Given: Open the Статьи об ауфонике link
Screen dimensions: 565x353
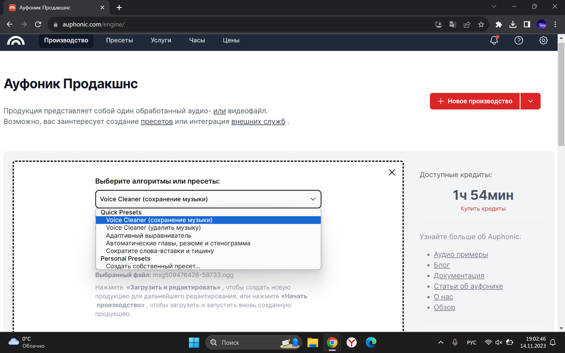Looking at the screenshot, I should click(x=468, y=286).
